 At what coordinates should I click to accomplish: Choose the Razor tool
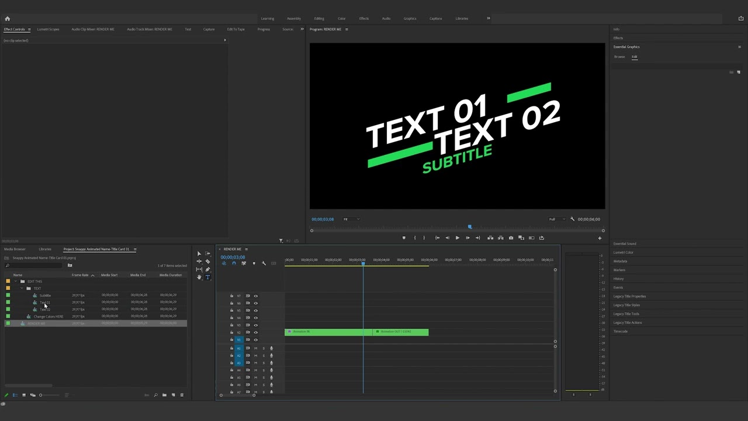207,261
